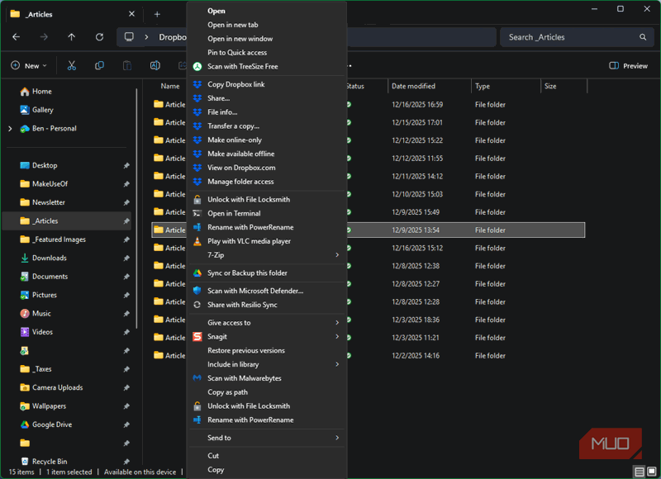Click Restore previous versions
This screenshot has width=661, height=479.
[x=266, y=350]
